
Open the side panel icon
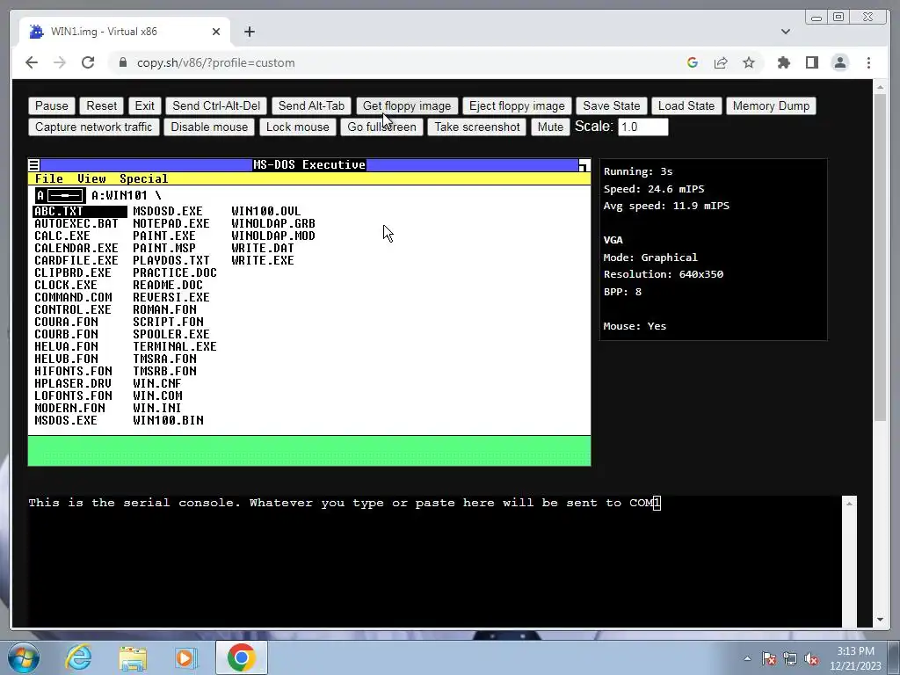811,62
